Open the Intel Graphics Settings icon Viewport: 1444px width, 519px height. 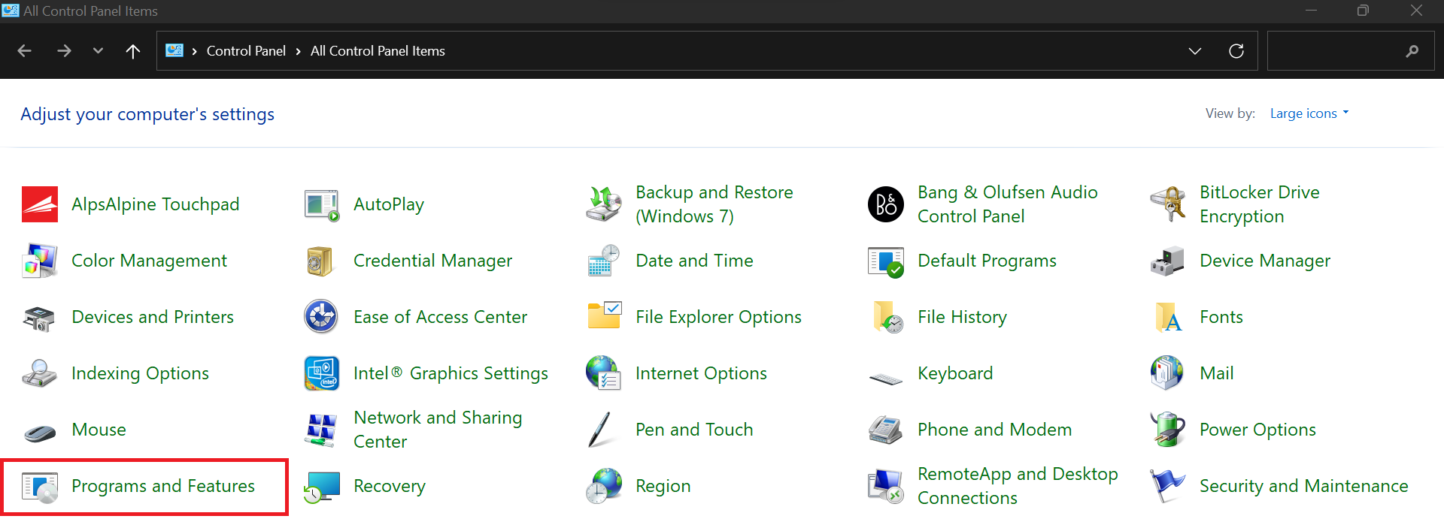click(x=322, y=373)
